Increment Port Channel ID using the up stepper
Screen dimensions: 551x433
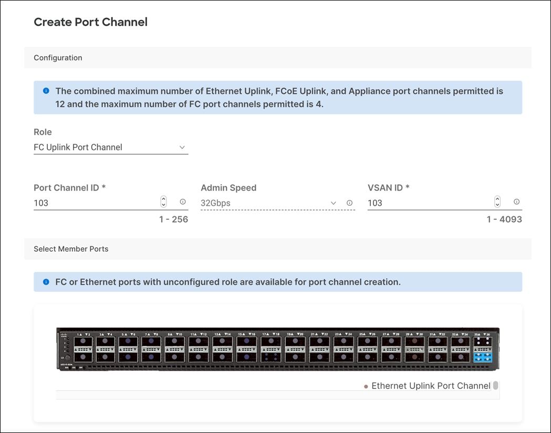click(163, 198)
